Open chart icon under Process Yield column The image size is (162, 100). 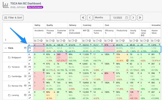47,41
